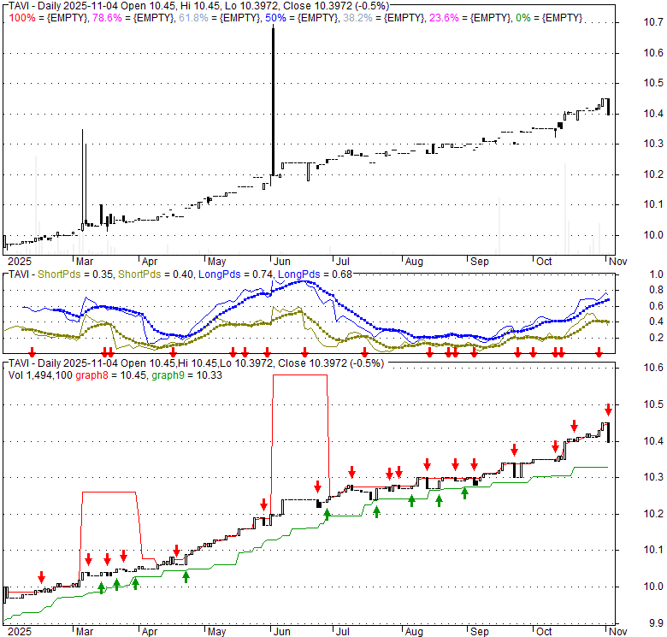Viewport: 667px width, 637px height.
Task: Click the 'Oct' month label under bottom chart
Action: pyautogui.click(x=544, y=632)
